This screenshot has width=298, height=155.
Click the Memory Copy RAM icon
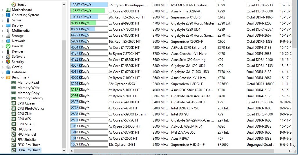pyautogui.click(x=14, y=93)
